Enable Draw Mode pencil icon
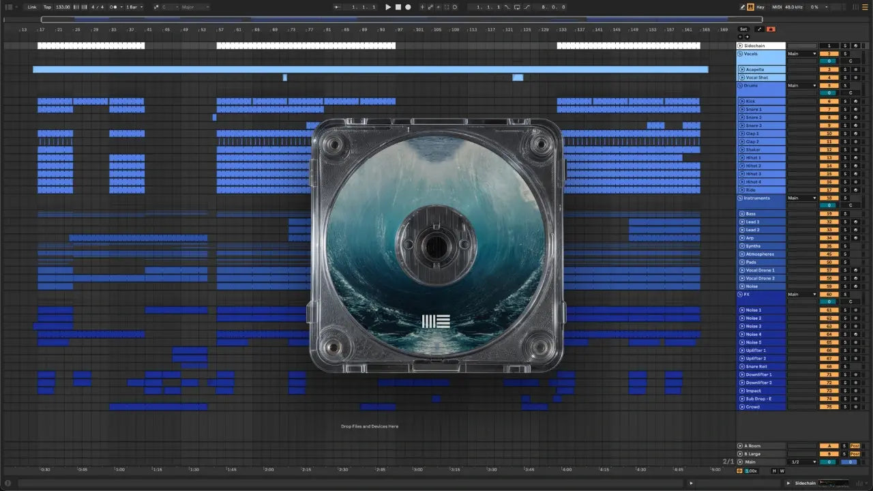This screenshot has height=491, width=873. (743, 7)
